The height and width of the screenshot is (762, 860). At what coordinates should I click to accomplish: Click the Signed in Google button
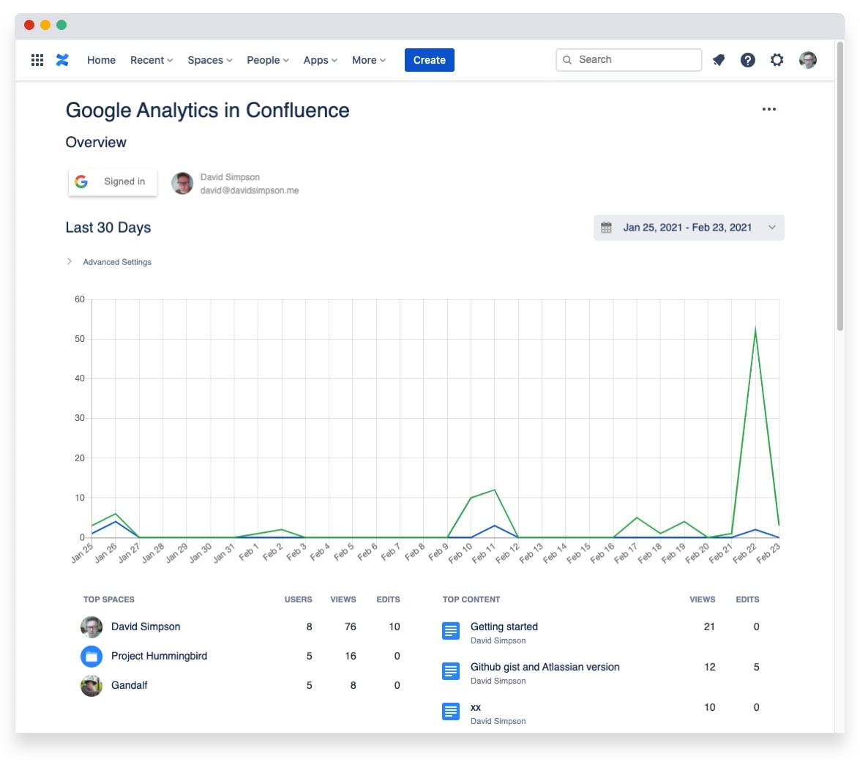tap(113, 182)
